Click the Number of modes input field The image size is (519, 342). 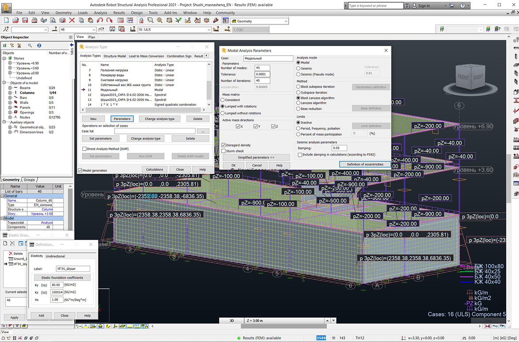pos(262,68)
